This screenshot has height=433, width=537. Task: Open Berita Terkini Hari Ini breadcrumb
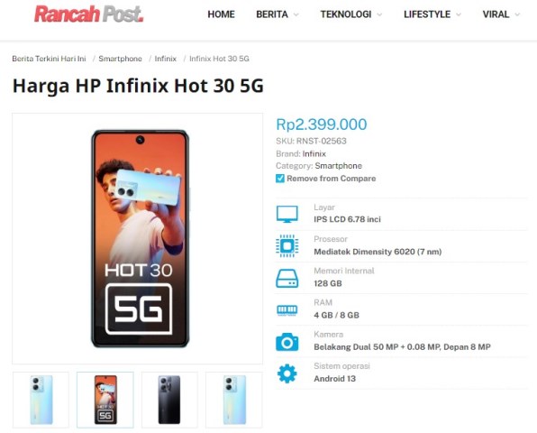49,59
